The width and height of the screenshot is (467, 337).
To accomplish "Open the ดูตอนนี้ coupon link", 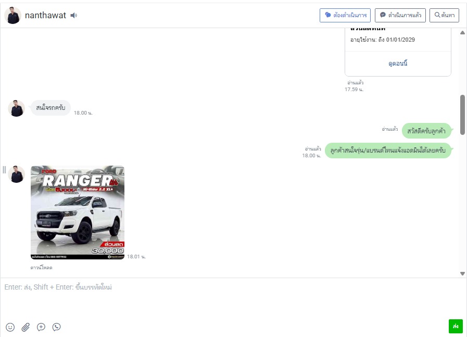I will coord(398,64).
